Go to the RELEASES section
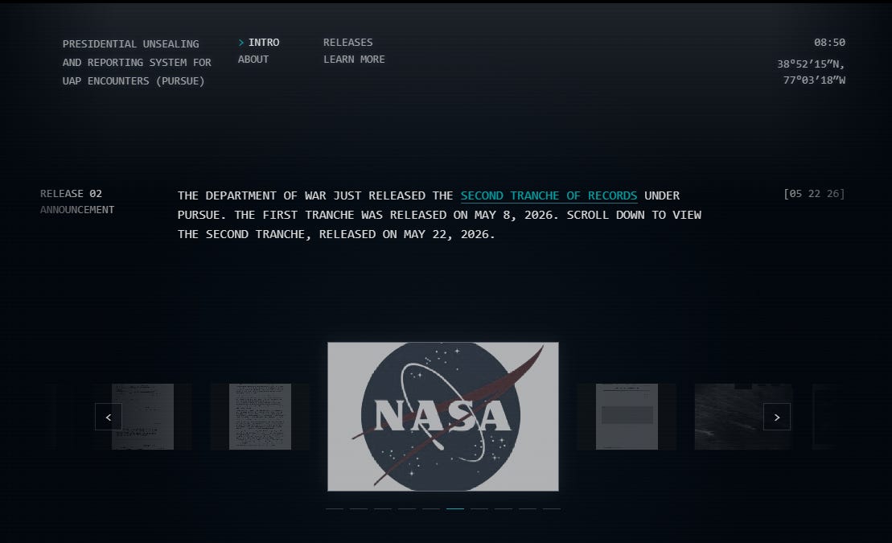The width and height of the screenshot is (892, 543). coord(348,43)
